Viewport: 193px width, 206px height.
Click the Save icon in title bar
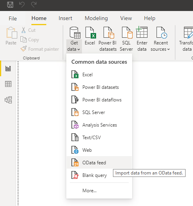coord(10,5)
